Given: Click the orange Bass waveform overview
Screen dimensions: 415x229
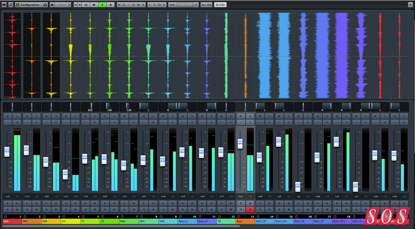Looking at the screenshot, I should tap(245, 56).
